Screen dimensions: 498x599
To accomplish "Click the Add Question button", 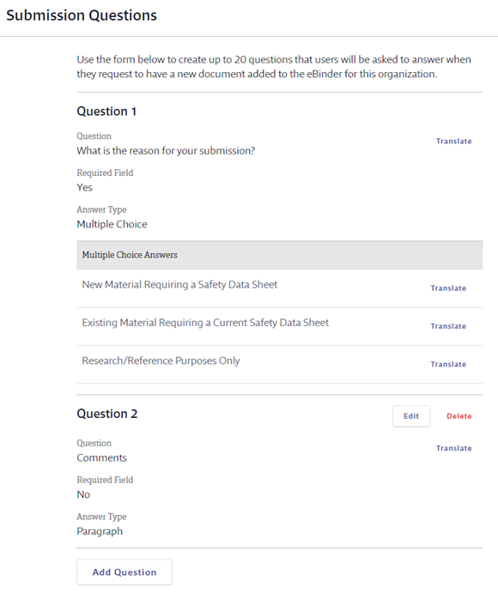I will [x=125, y=572].
